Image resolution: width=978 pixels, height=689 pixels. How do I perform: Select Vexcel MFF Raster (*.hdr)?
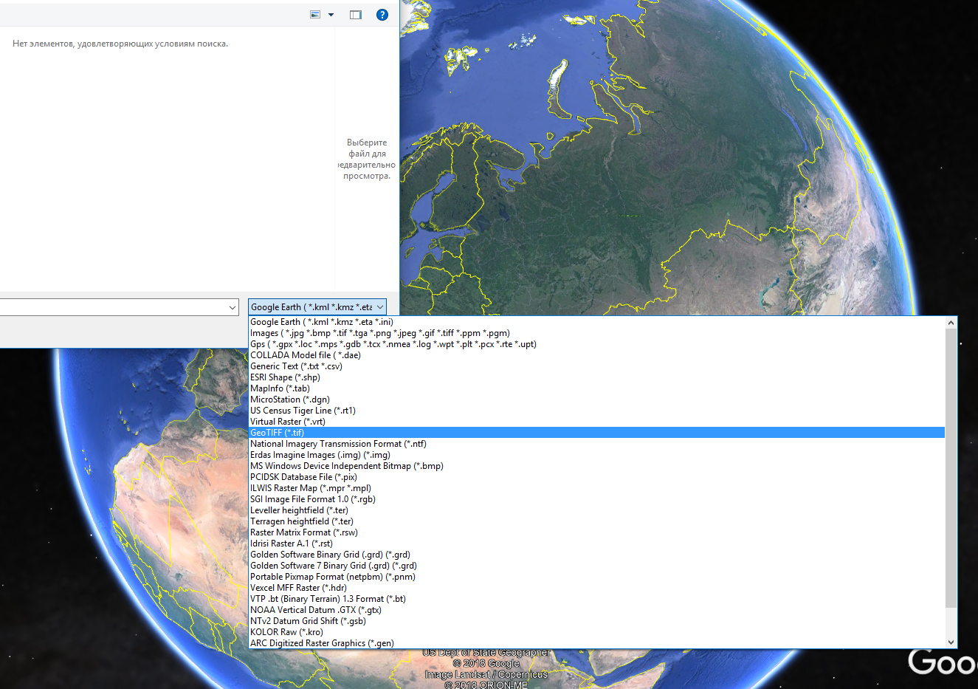click(x=596, y=588)
